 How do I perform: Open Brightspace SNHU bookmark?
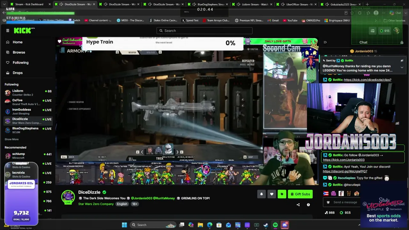(337, 20)
